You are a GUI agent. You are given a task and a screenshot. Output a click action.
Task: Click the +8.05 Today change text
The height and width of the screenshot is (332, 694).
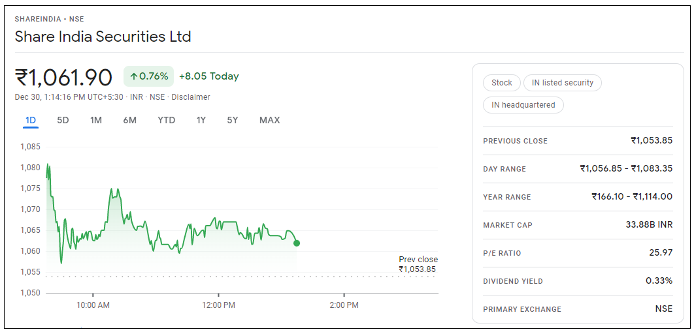pos(209,76)
